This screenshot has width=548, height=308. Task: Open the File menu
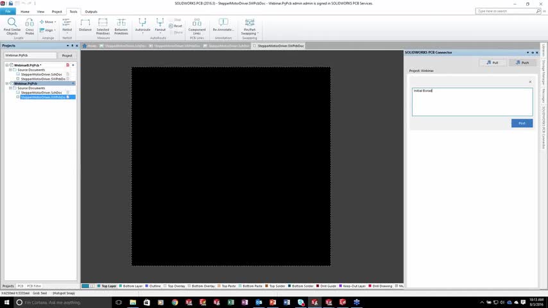pyautogui.click(x=8, y=12)
